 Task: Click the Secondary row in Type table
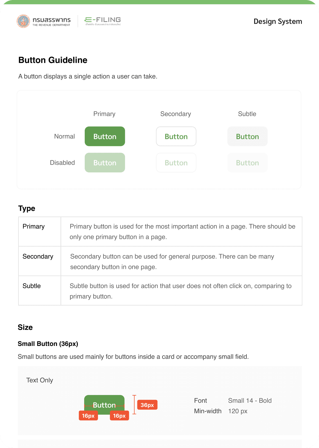coord(160,261)
